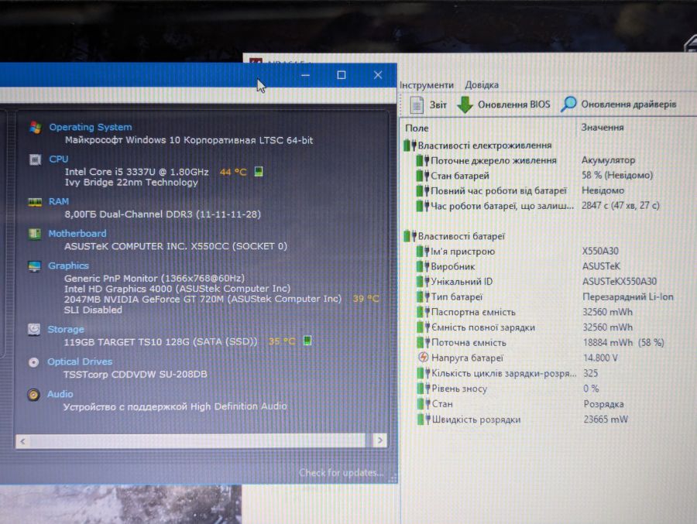
Task: Click the 44 °C CPU temperature reading
Action: point(233,172)
